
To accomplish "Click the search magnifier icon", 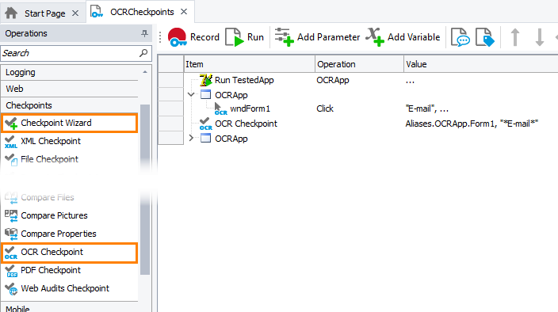I will (143, 53).
